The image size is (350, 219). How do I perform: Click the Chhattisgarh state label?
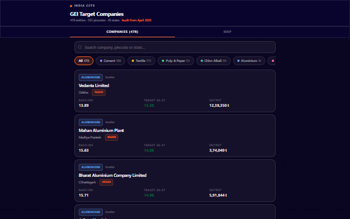tap(87, 182)
